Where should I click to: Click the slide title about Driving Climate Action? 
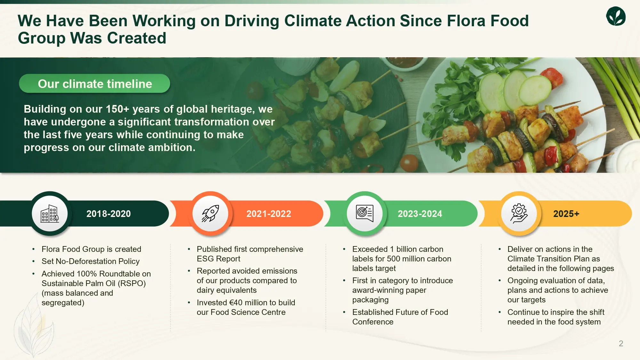(x=273, y=29)
